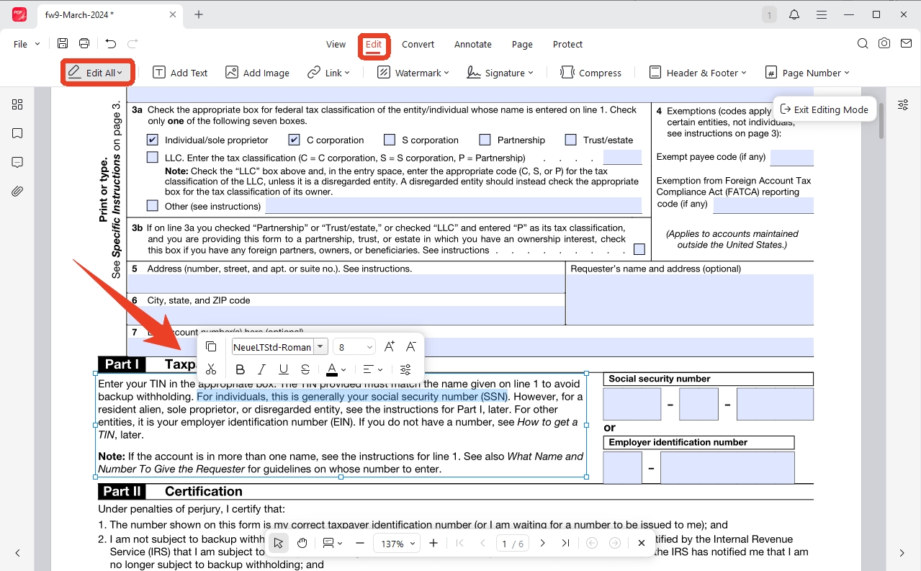This screenshot has height=571, width=921.
Task: Increase font size with larger A icon
Action: (x=390, y=347)
